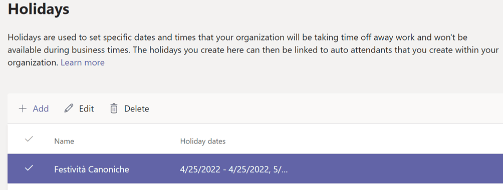
Task: Select the Add label in the toolbar
Action: point(41,109)
